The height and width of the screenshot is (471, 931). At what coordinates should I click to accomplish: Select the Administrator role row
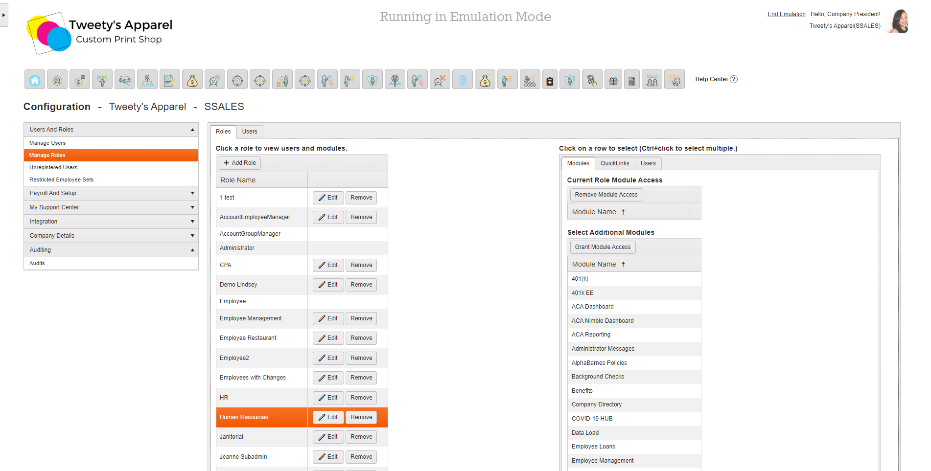[302, 248]
